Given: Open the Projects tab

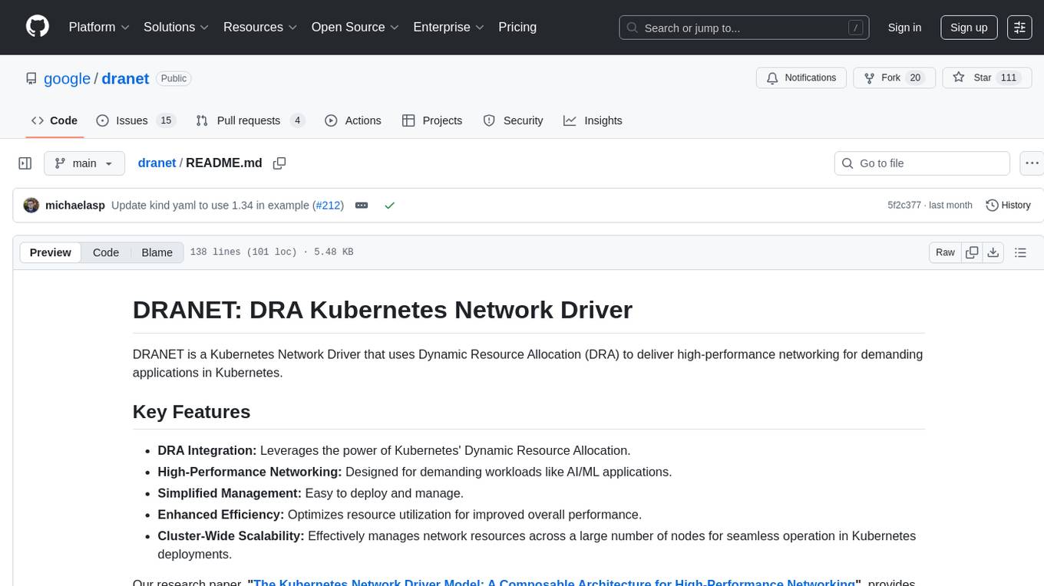Looking at the screenshot, I should pyautogui.click(x=432, y=120).
